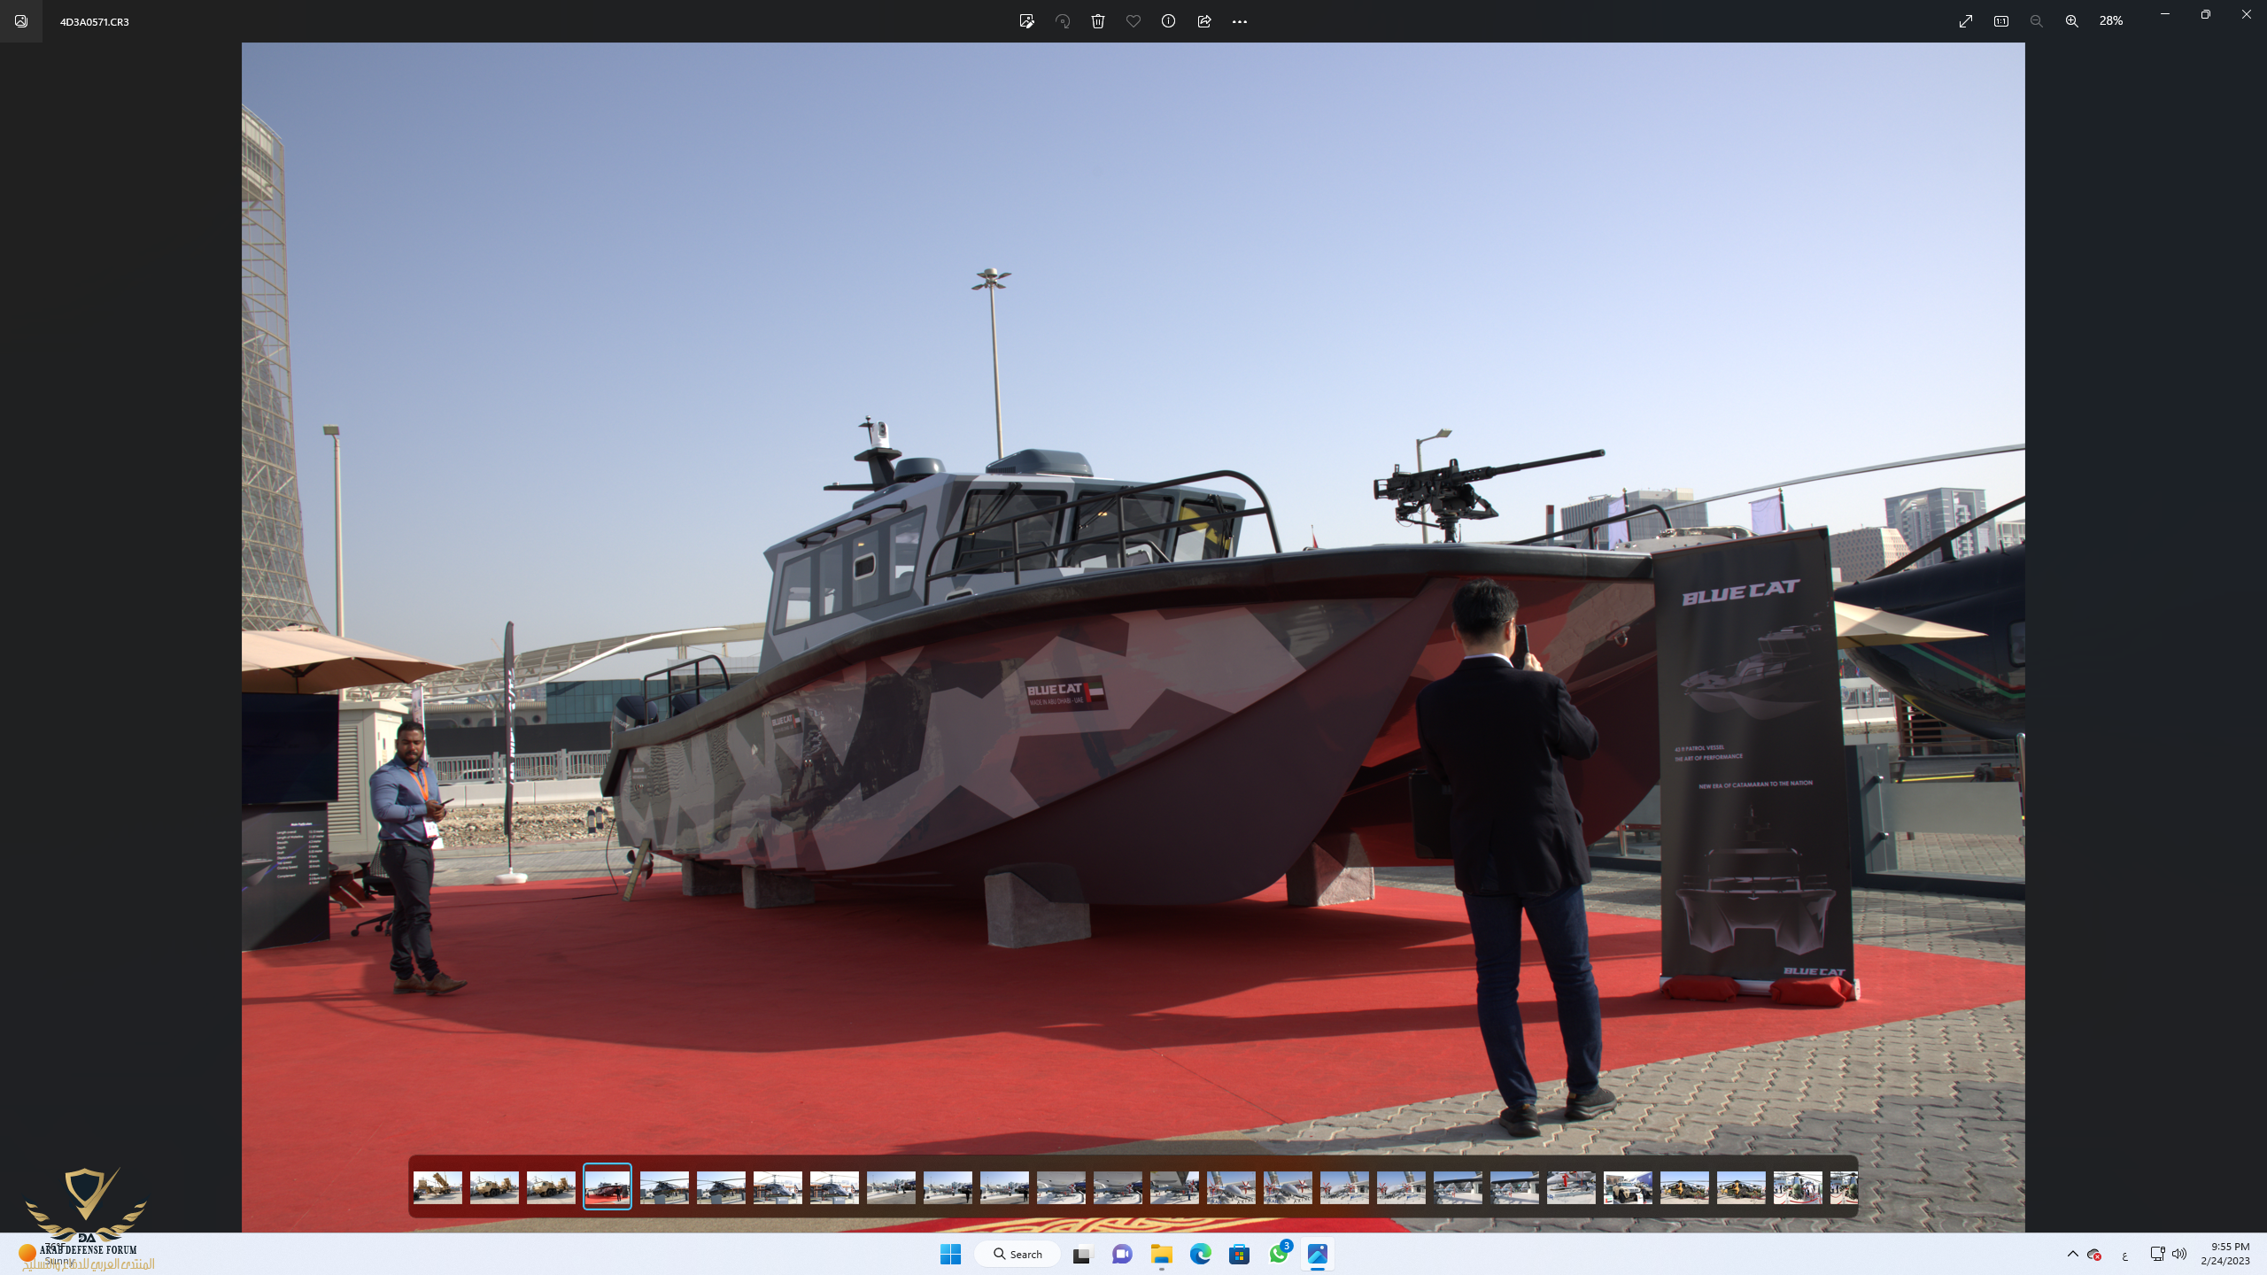This screenshot has width=2267, height=1275.
Task: Switch the photo to actual size (1:1)
Action: coord(2001,21)
